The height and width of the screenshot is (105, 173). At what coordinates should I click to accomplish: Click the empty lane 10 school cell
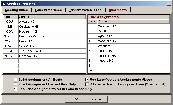133,70
